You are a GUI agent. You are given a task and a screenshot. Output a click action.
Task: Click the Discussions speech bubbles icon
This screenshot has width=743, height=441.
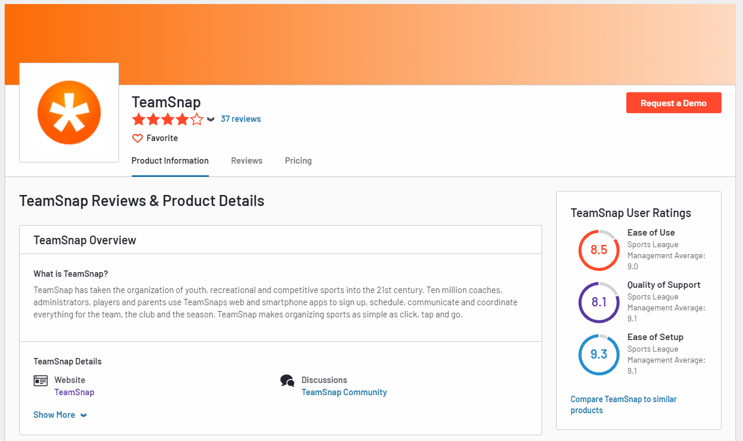point(287,381)
